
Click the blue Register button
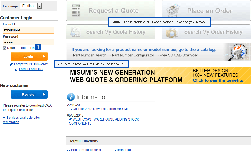pyautogui.click(x=29, y=94)
